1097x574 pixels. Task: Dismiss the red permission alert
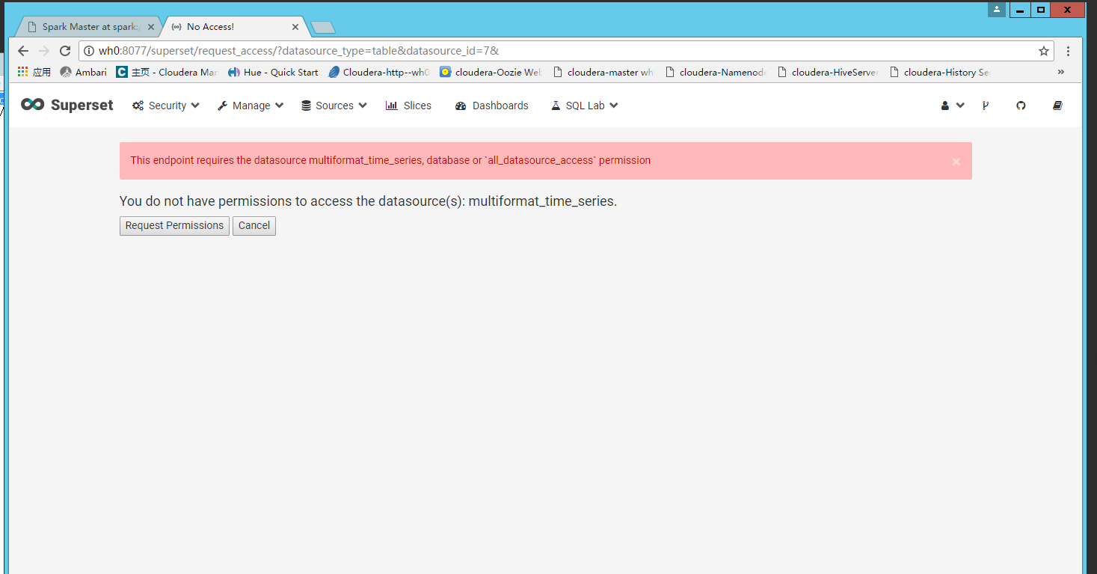coord(956,162)
